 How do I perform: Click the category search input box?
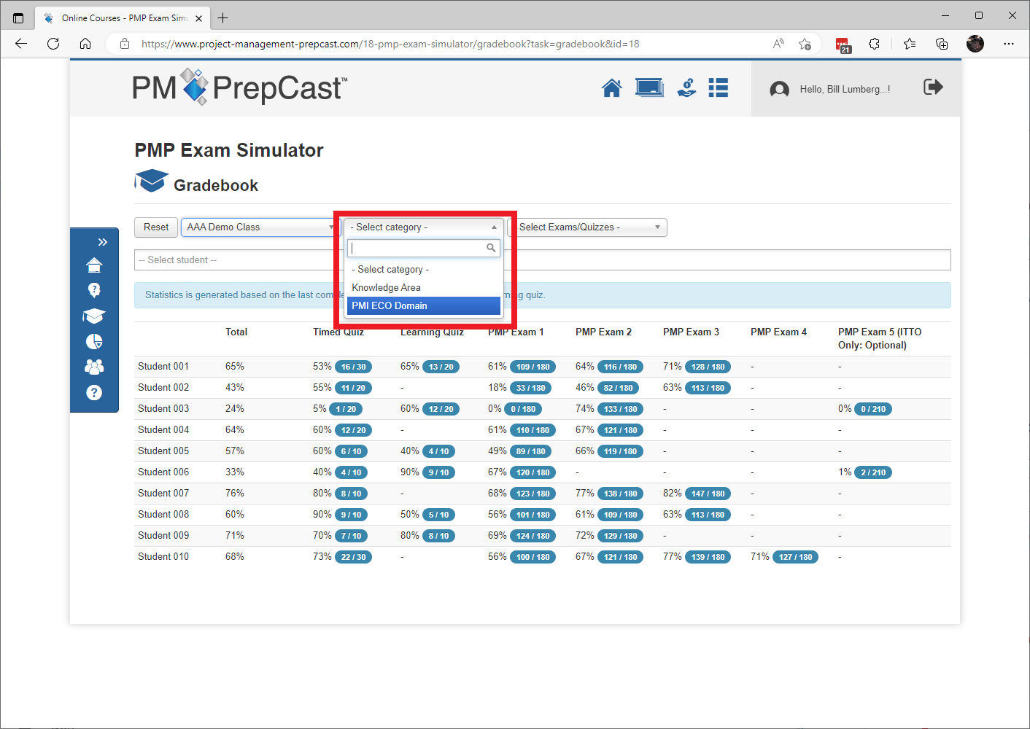pyautogui.click(x=423, y=248)
